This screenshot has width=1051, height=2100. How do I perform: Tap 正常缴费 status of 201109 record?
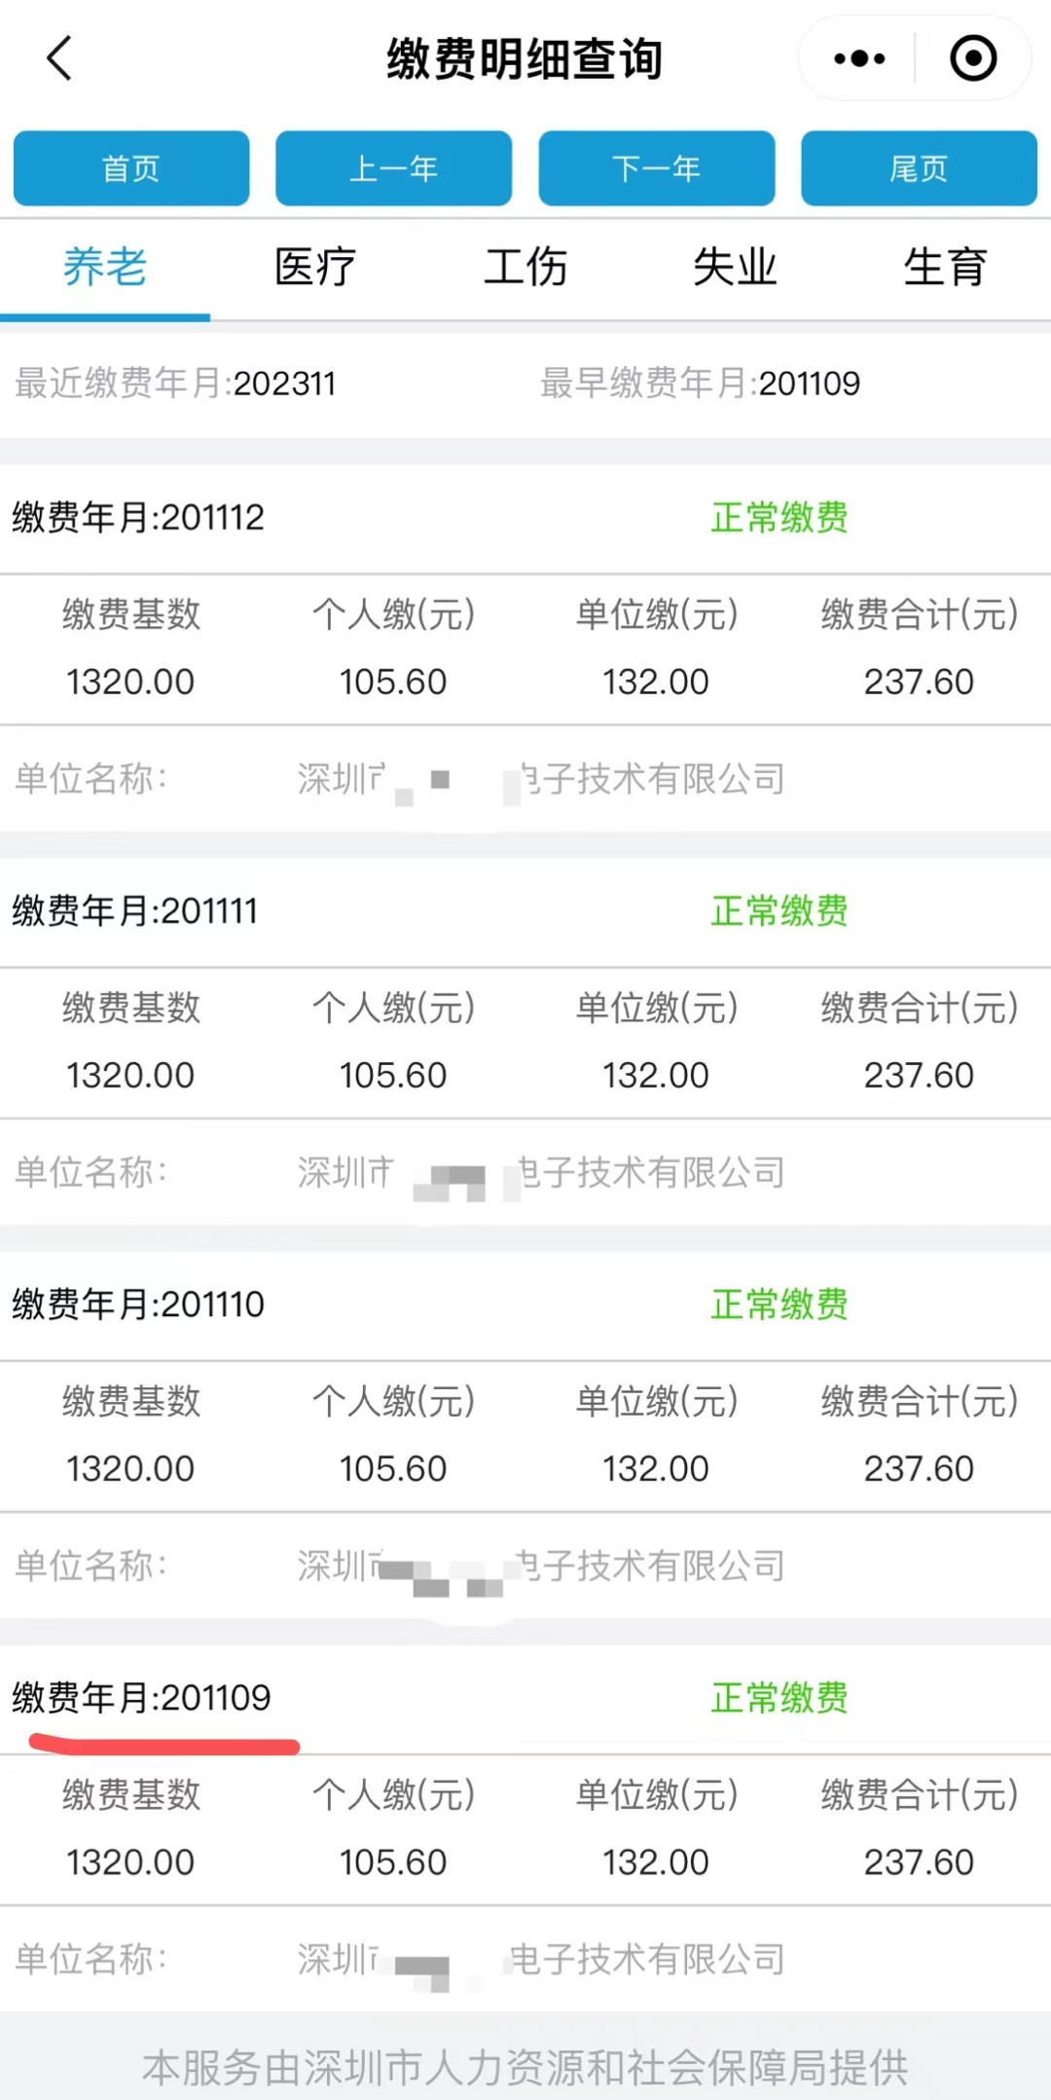pyautogui.click(x=779, y=1697)
